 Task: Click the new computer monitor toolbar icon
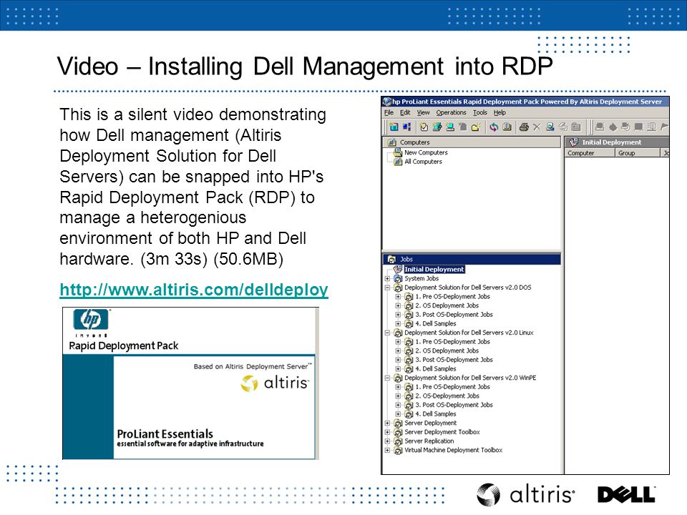pyautogui.click(x=450, y=127)
